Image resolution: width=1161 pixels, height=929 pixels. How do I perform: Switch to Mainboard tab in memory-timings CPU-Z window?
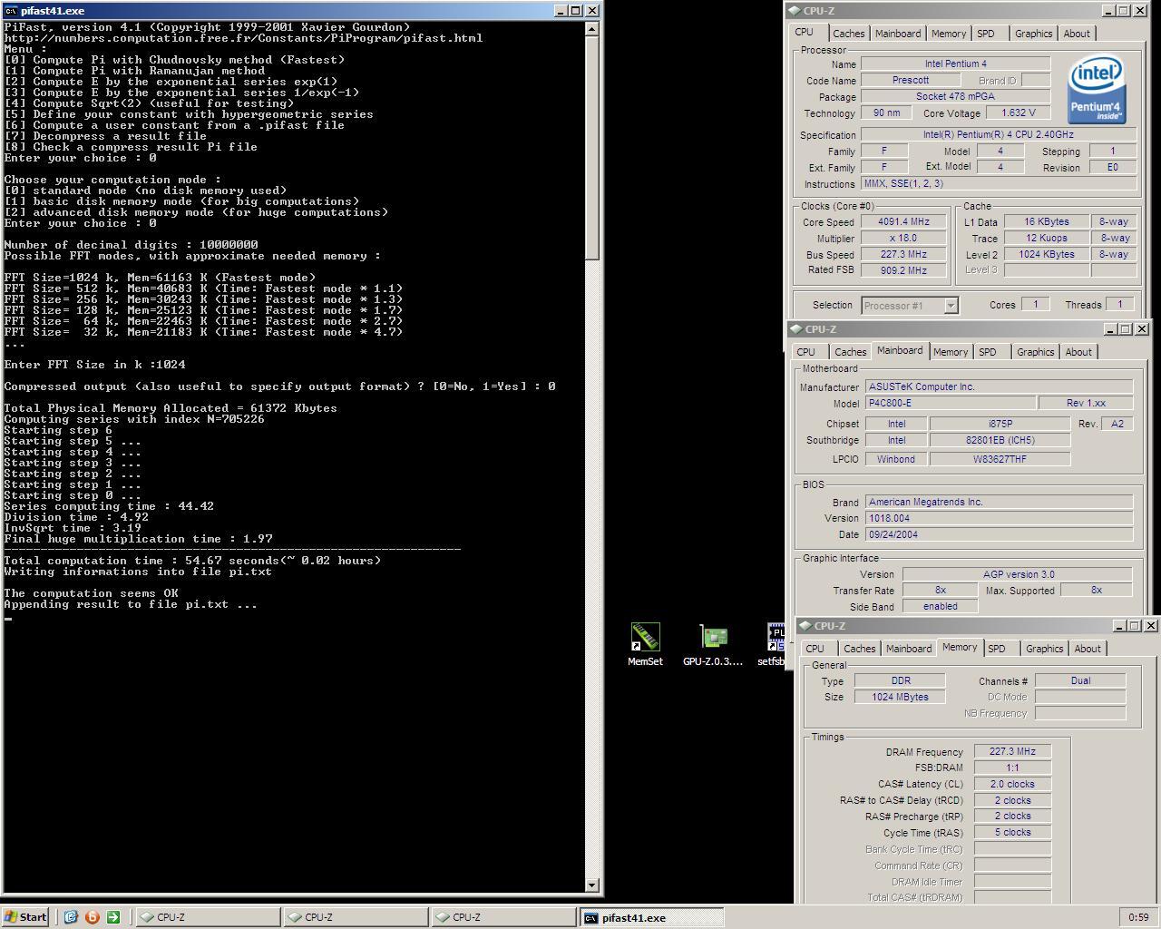tap(909, 649)
